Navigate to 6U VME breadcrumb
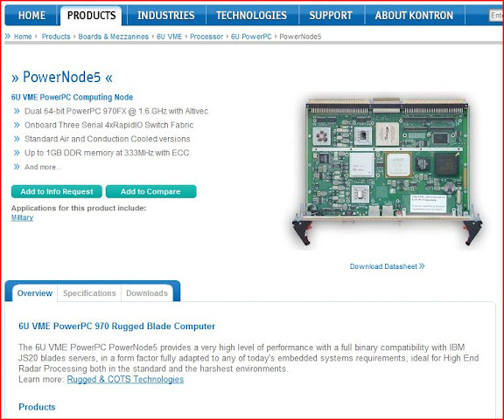The width and height of the screenshot is (504, 420). point(169,37)
